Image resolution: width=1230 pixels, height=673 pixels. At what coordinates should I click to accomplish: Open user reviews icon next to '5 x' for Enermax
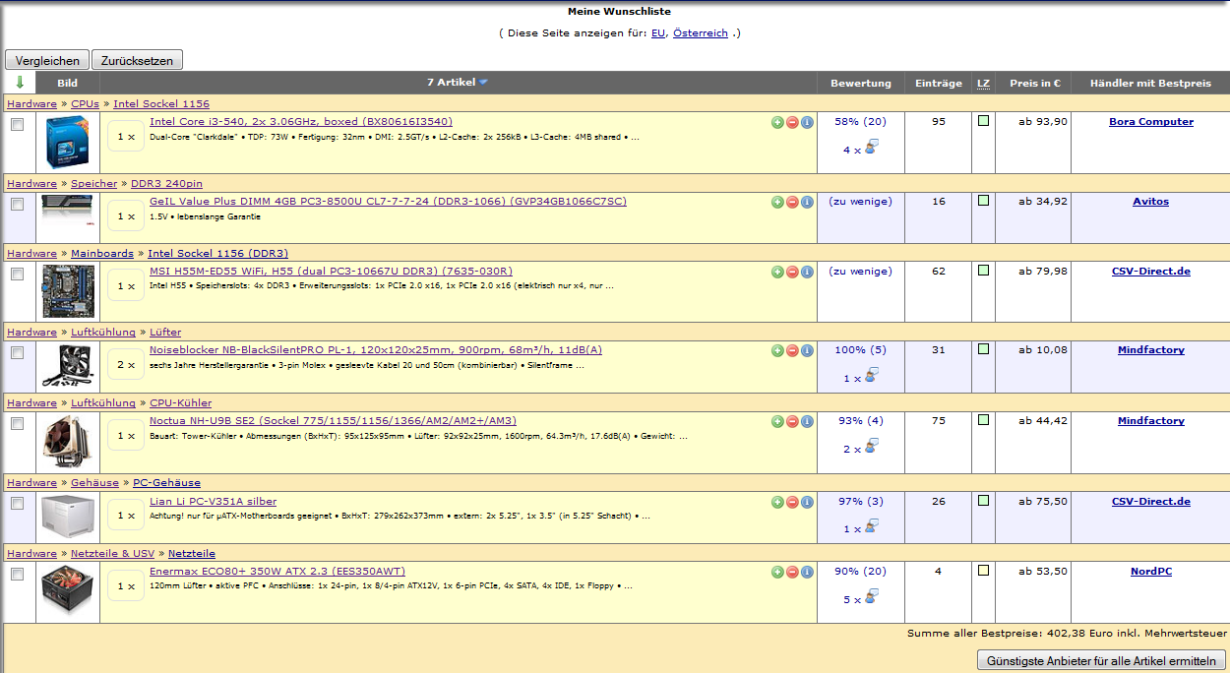point(871,598)
